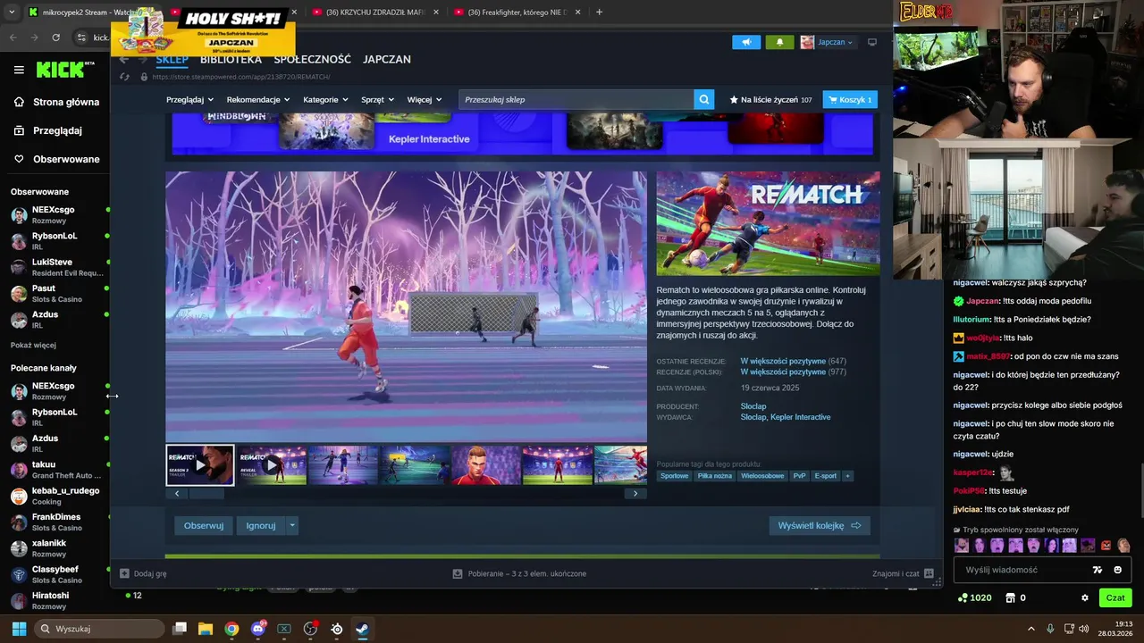Image resolution: width=1144 pixels, height=643 pixels.
Task: Focus the Przeszukaj sklep search field
Action: point(576,99)
